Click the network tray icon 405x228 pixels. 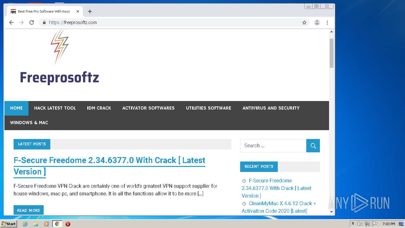[367, 224]
